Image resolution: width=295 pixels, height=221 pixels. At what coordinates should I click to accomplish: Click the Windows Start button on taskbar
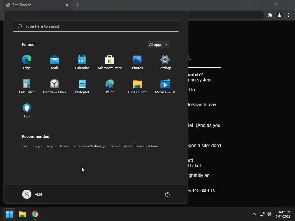pos(9,214)
